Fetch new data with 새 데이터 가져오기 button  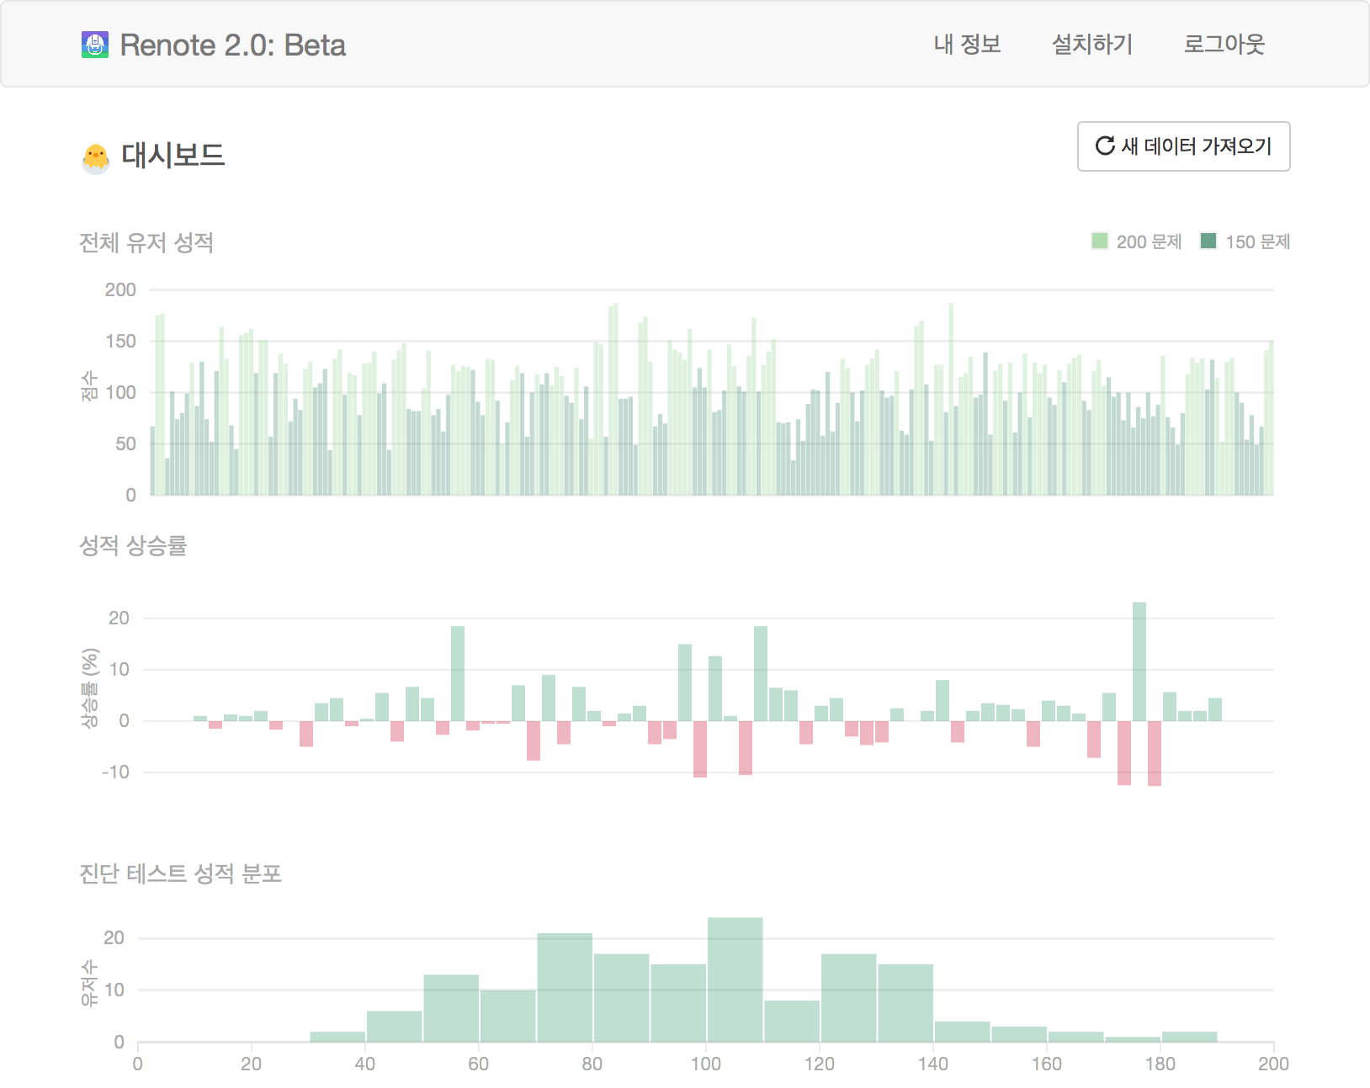point(1184,146)
